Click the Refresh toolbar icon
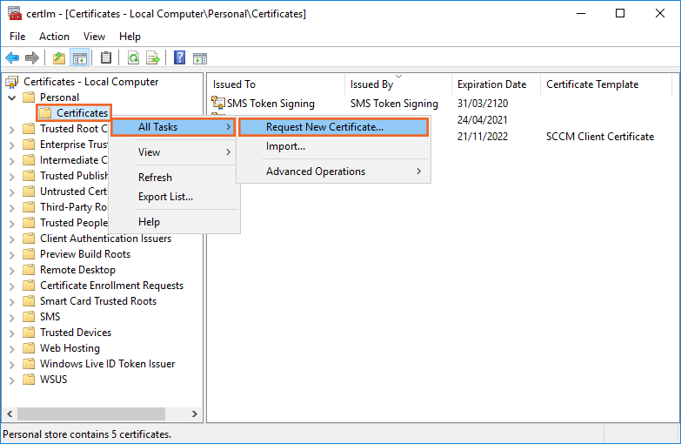681x444 pixels. pos(133,58)
